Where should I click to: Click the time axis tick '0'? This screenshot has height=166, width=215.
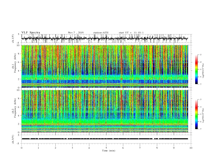(x=21, y=148)
